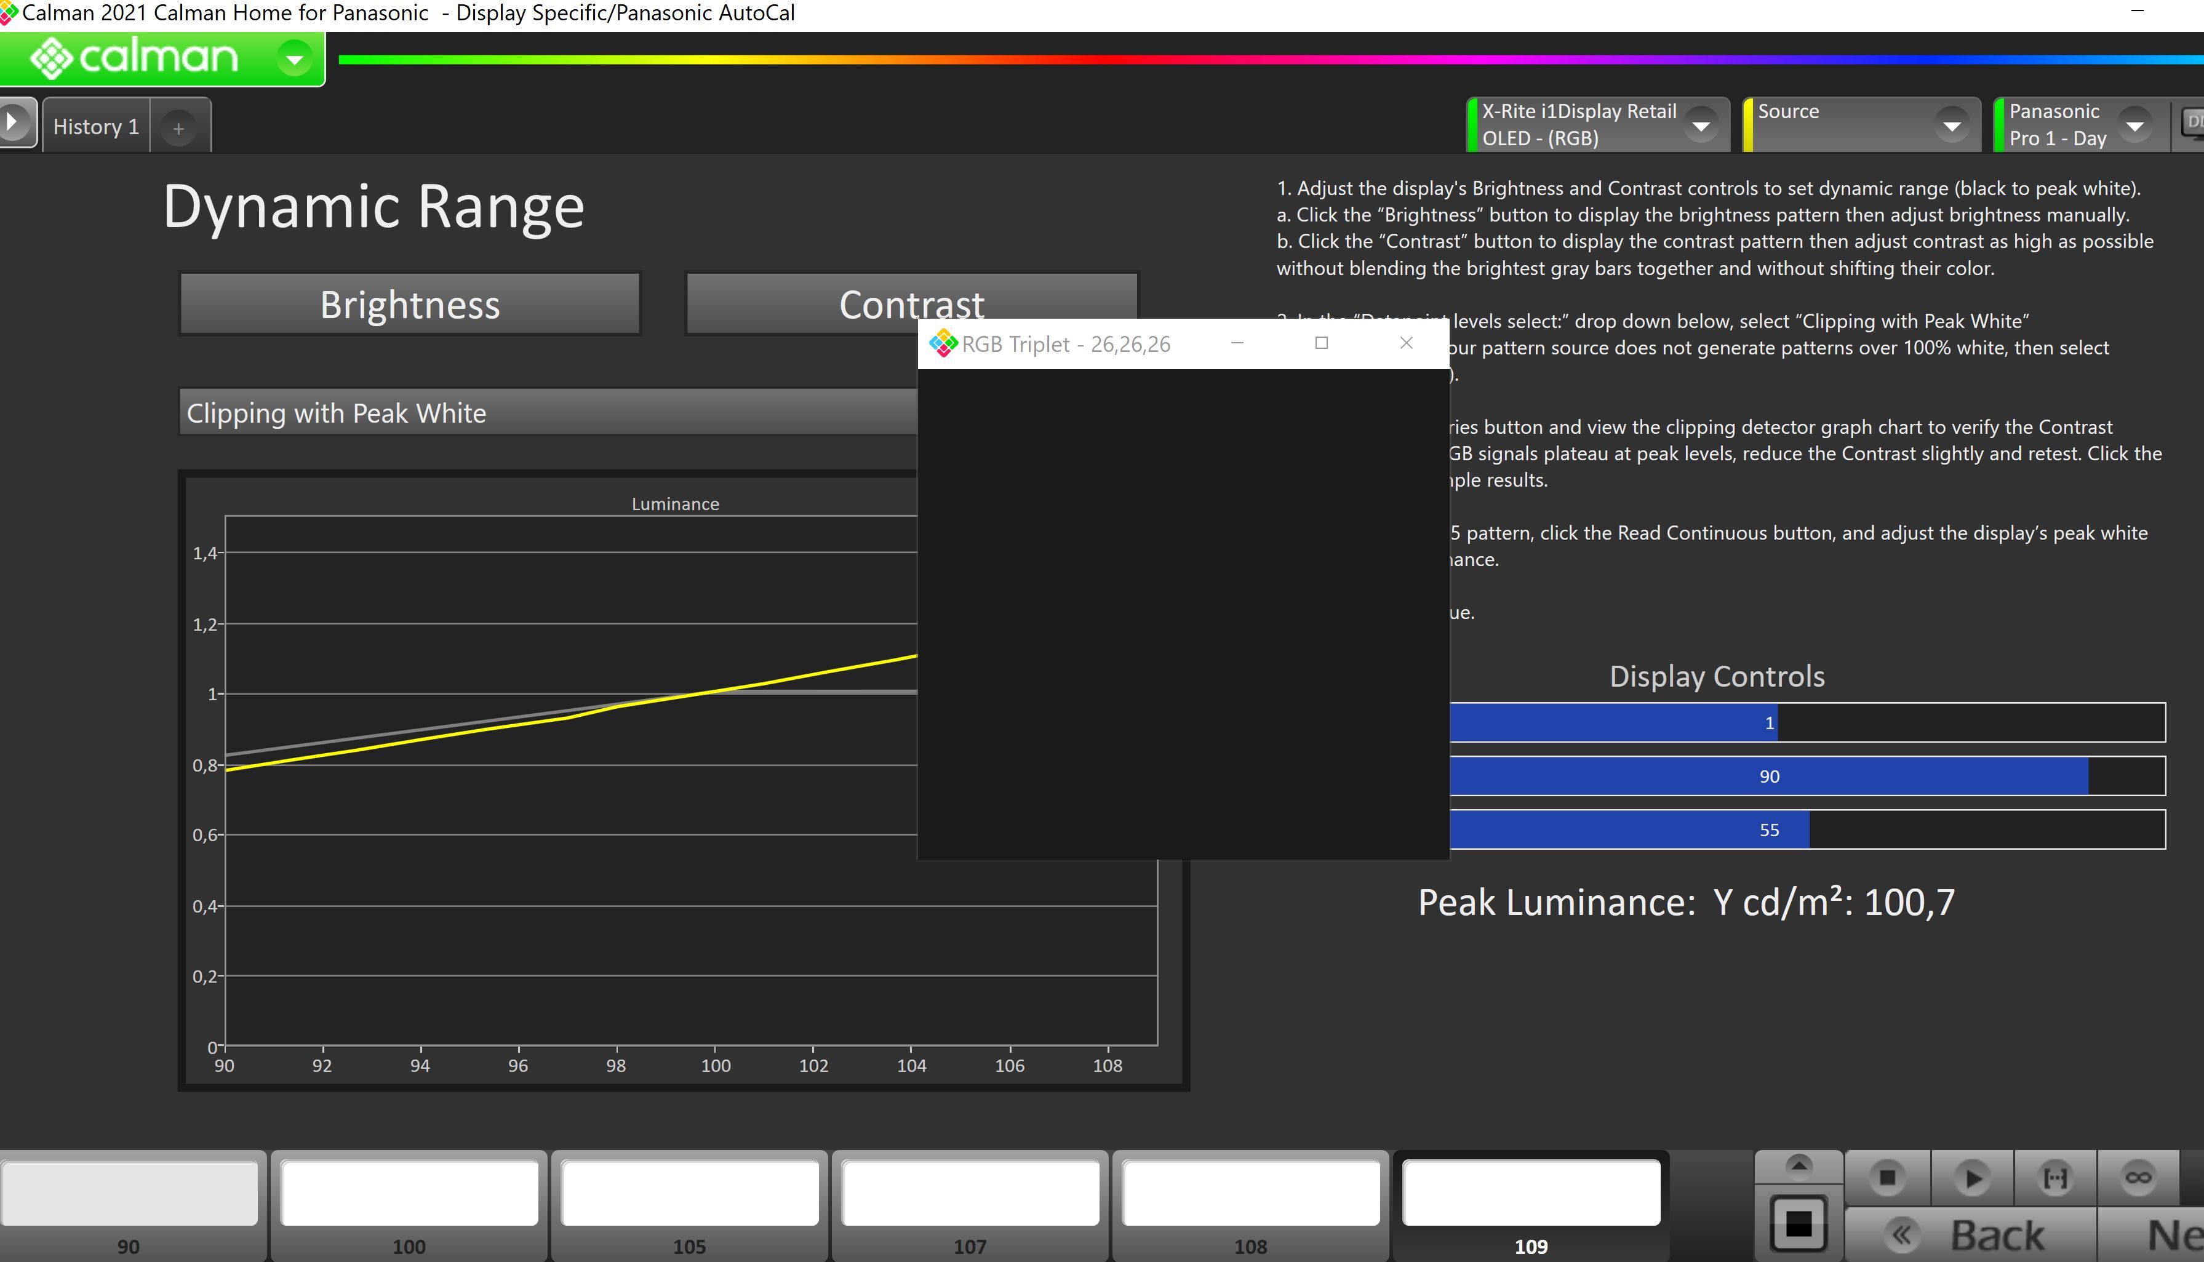Click the large pattern window square icon
Screen dimensions: 2204x1262
tap(1799, 1224)
